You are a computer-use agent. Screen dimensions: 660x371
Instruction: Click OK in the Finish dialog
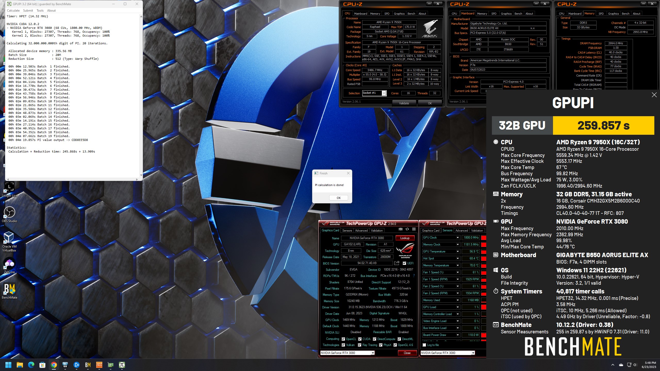tap(339, 198)
